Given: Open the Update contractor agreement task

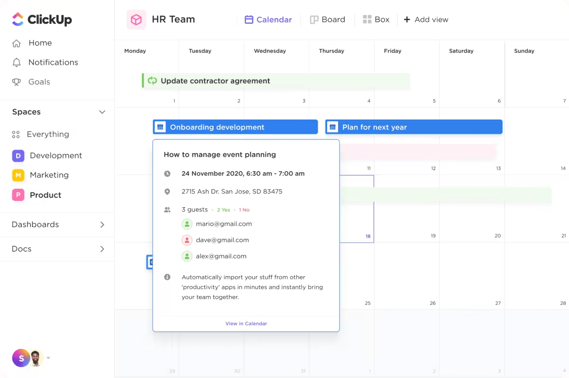Looking at the screenshot, I should coord(276,81).
